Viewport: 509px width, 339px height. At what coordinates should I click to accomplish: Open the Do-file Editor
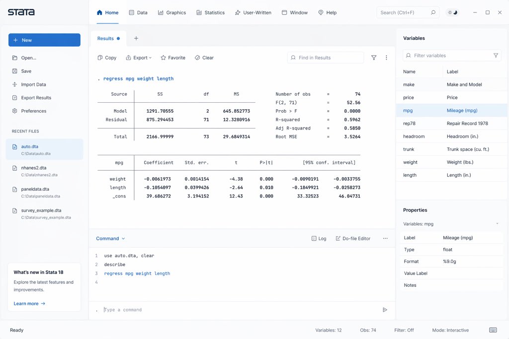click(353, 239)
